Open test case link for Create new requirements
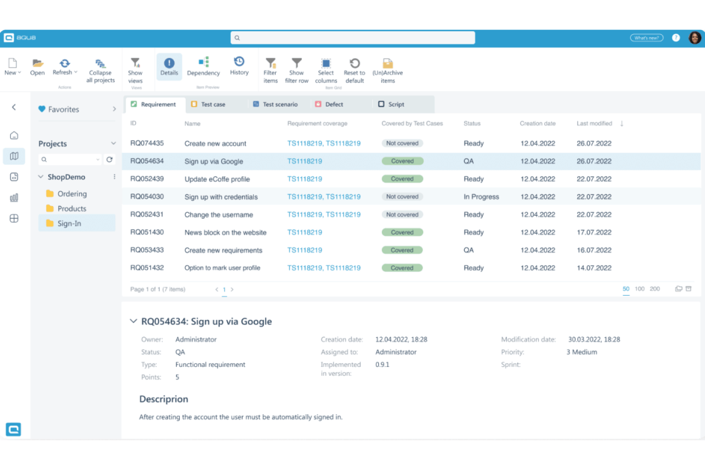 [305, 250]
